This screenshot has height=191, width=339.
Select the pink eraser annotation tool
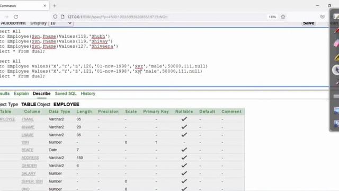coord(336,43)
